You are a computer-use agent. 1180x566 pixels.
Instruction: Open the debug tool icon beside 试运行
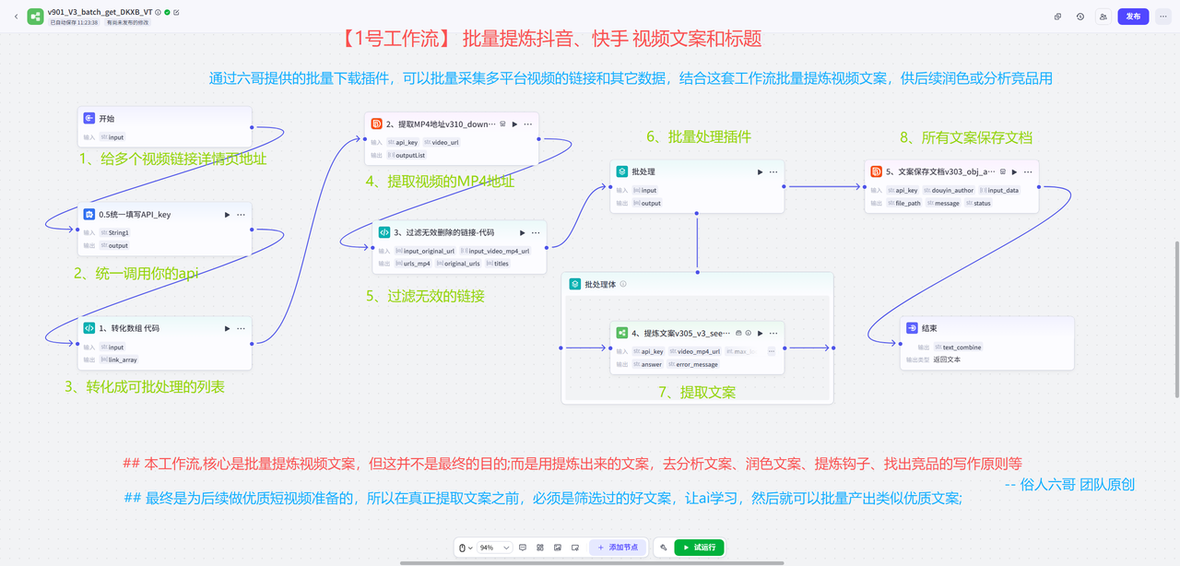coord(663,548)
